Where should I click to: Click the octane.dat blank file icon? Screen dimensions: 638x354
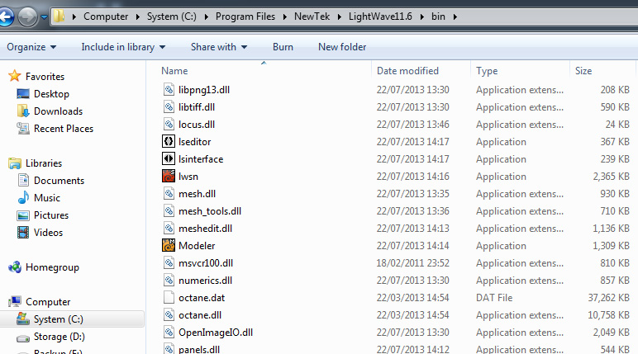169,298
